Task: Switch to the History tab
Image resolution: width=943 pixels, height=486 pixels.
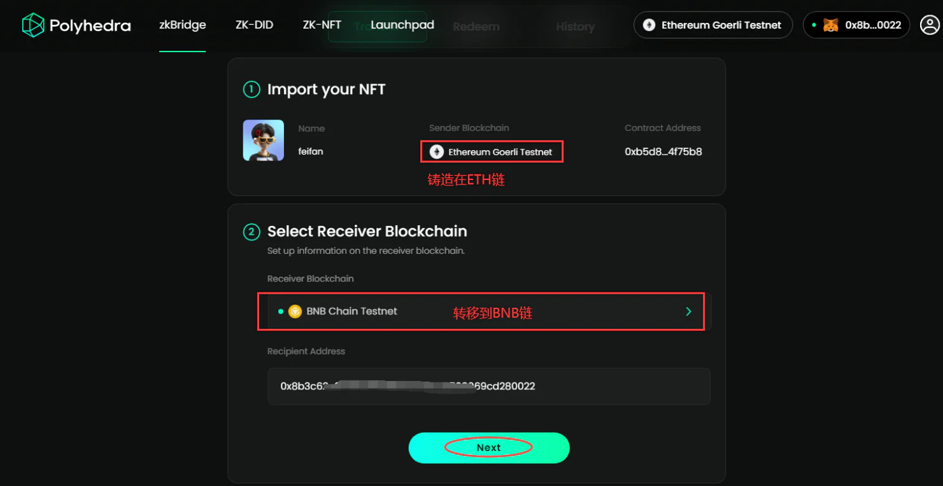Action: coord(575,27)
